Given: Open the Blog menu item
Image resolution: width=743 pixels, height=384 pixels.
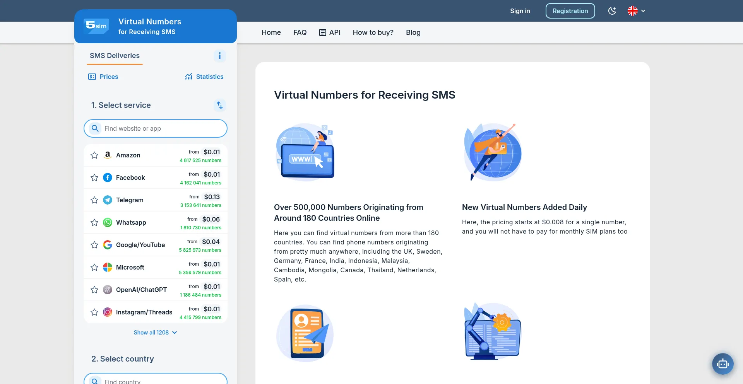Looking at the screenshot, I should click(413, 32).
